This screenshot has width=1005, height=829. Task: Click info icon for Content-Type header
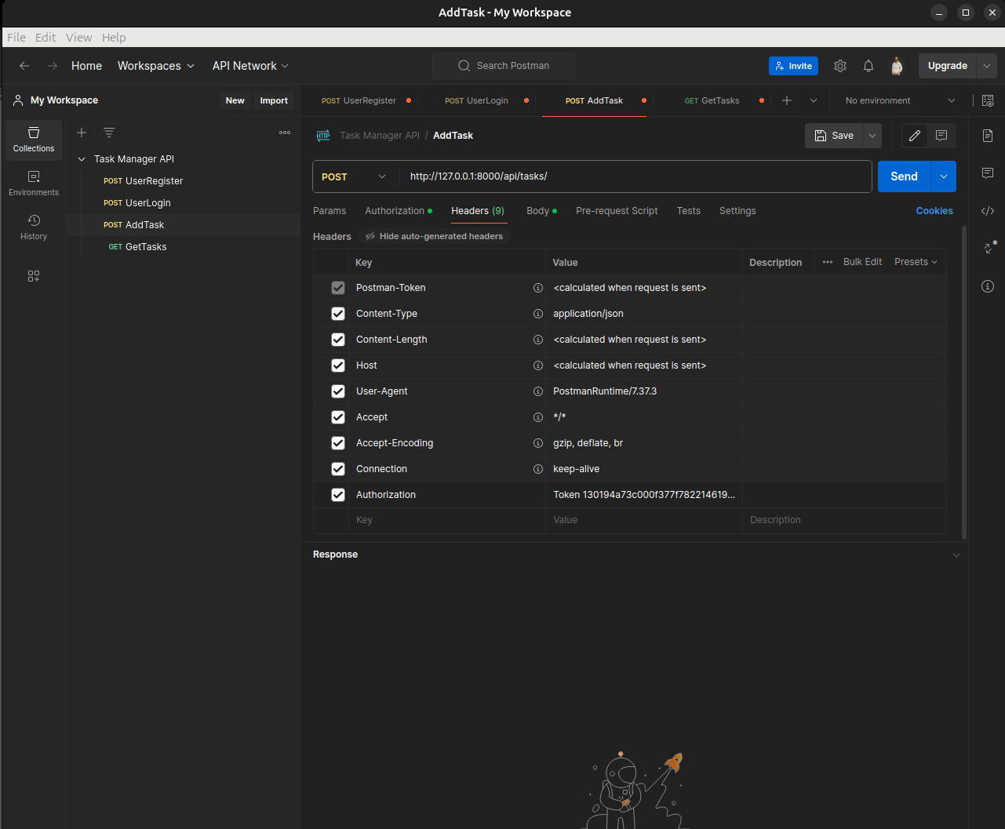[538, 314]
